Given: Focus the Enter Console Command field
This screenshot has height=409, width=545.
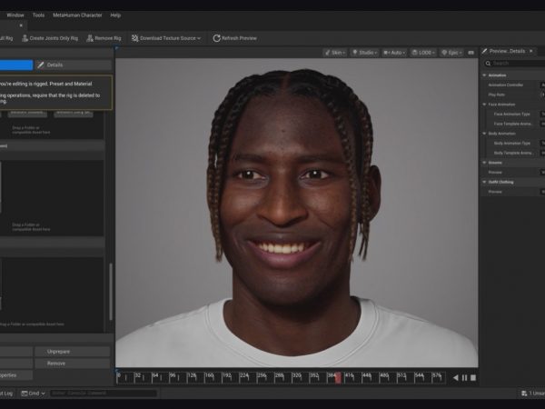Looking at the screenshot, I should (x=104, y=394).
